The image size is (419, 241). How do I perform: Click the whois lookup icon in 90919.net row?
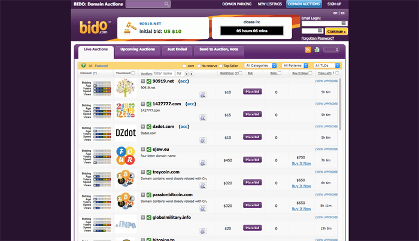pyautogui.click(x=203, y=94)
